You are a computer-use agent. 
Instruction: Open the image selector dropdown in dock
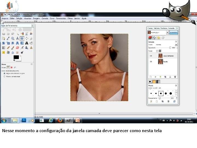pyautogui.click(x=167, y=32)
